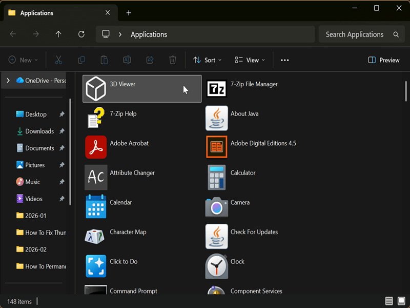Click the Character Map icon
Image resolution: width=410 pixels, height=308 pixels.
click(x=96, y=237)
